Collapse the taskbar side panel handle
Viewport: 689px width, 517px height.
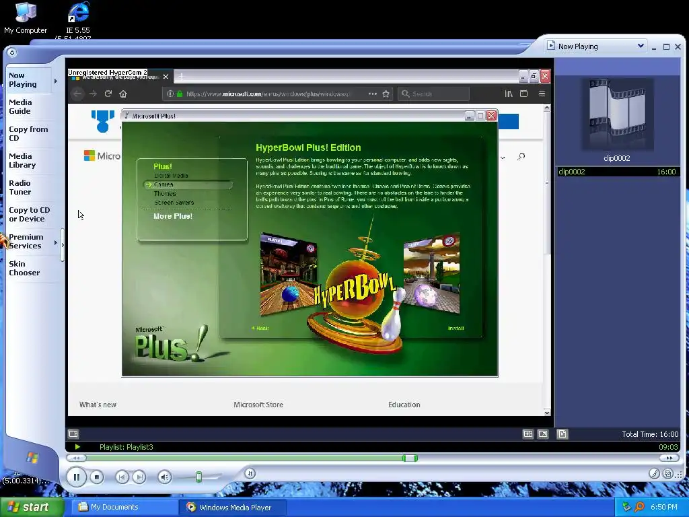tap(63, 245)
